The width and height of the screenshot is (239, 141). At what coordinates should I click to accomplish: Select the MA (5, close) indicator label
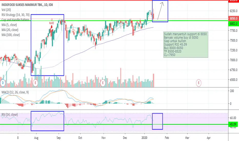click(x=9, y=25)
